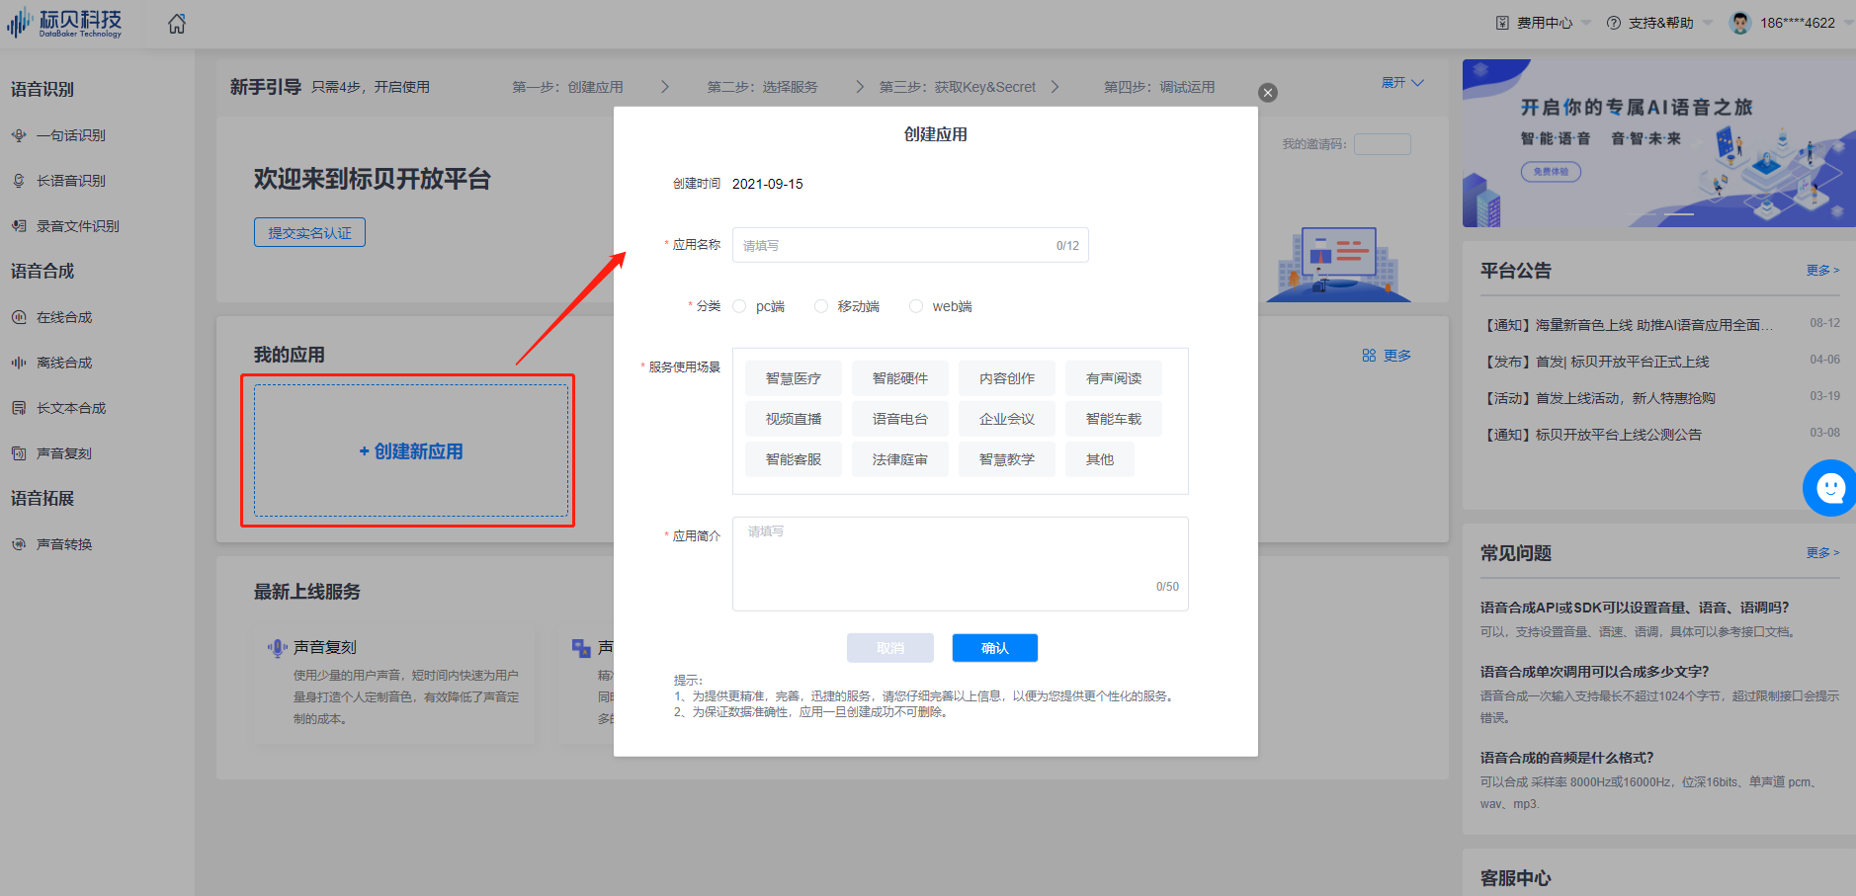Select the web端 radio button
Viewport: 1856px width, 896px height.
[915, 305]
